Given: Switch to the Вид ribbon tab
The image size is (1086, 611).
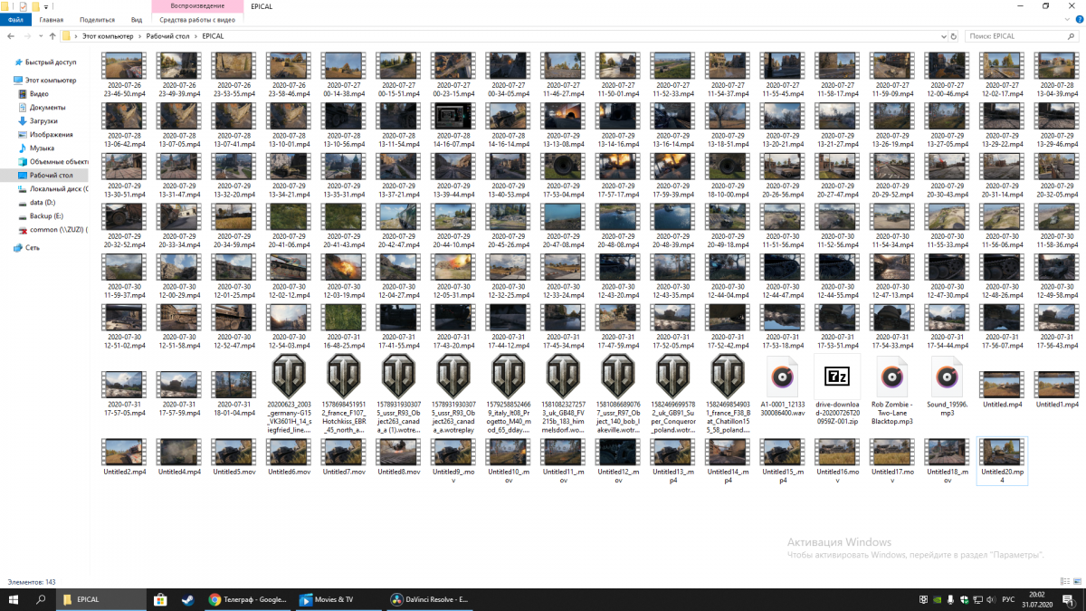Looking at the screenshot, I should (x=136, y=19).
